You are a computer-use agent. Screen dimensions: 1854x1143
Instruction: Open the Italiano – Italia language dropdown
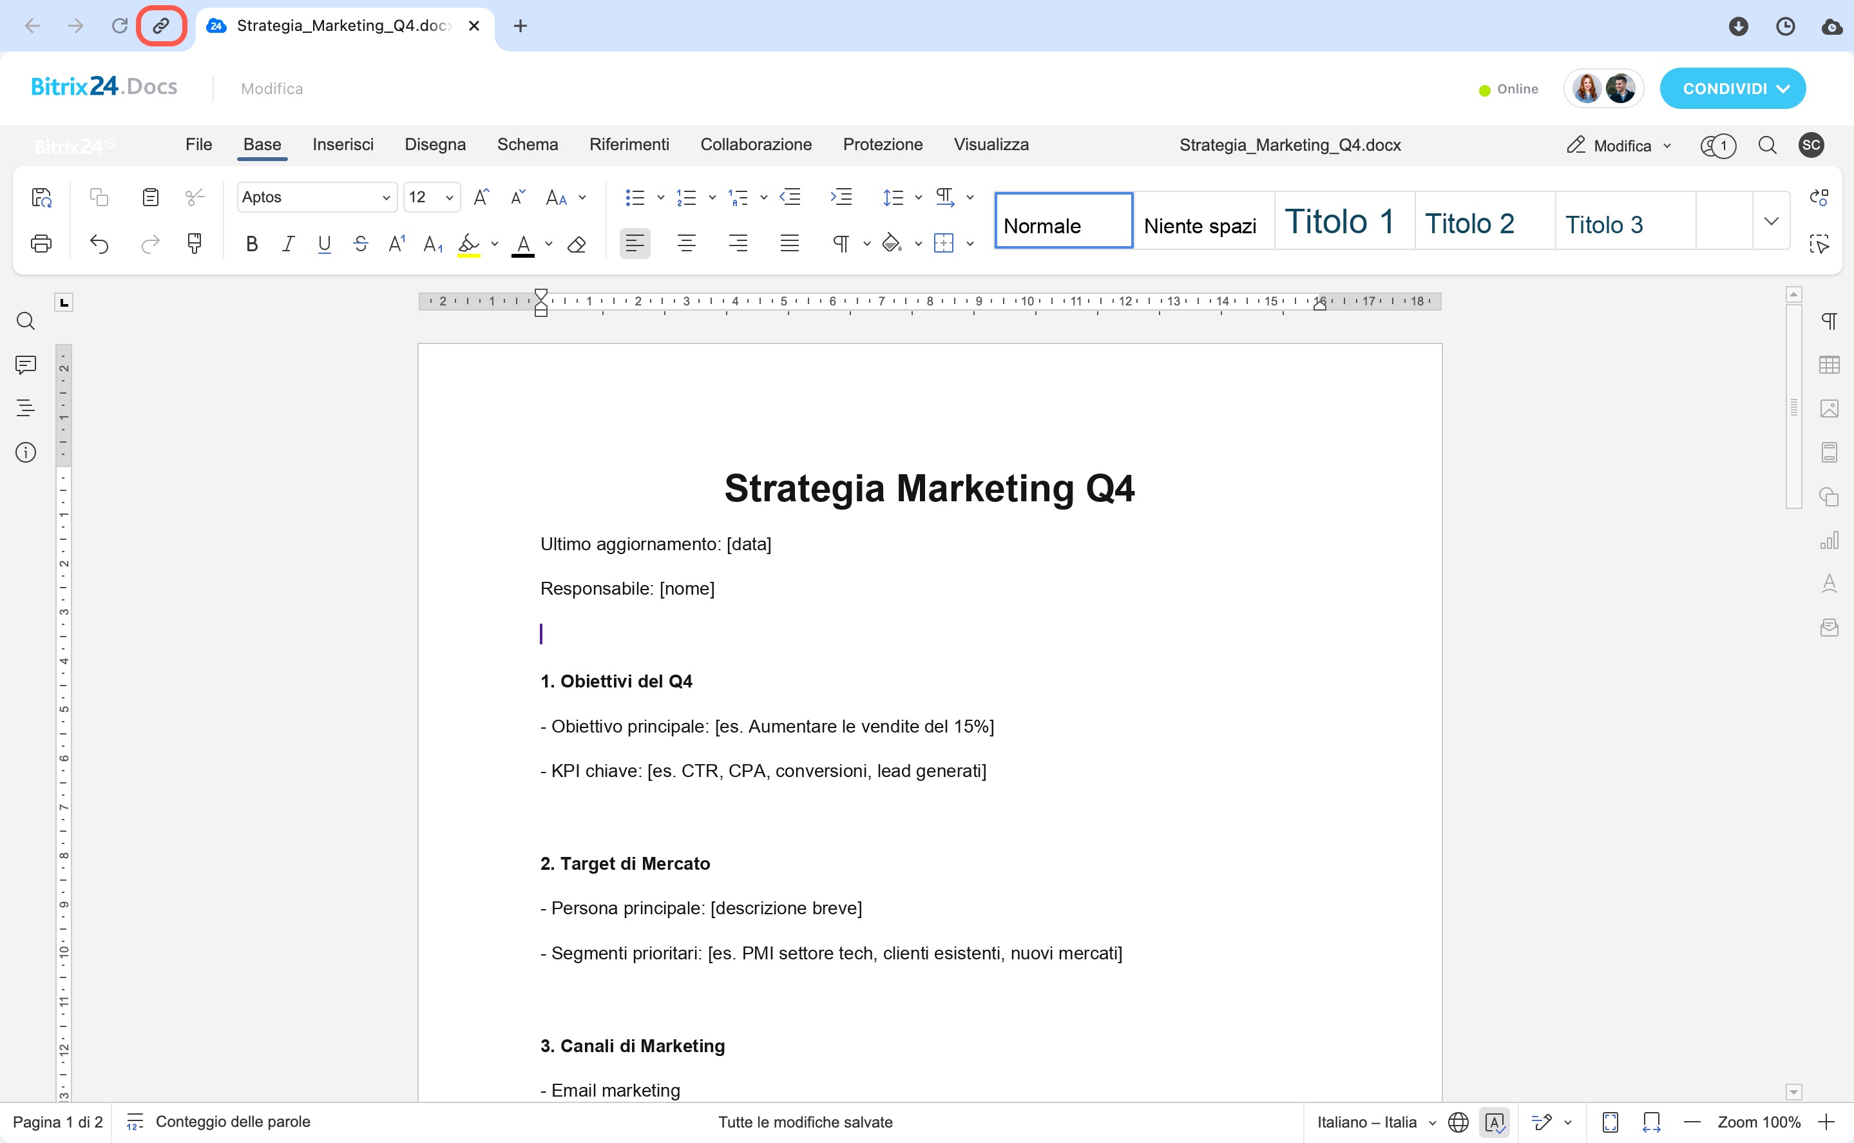coord(1375,1122)
